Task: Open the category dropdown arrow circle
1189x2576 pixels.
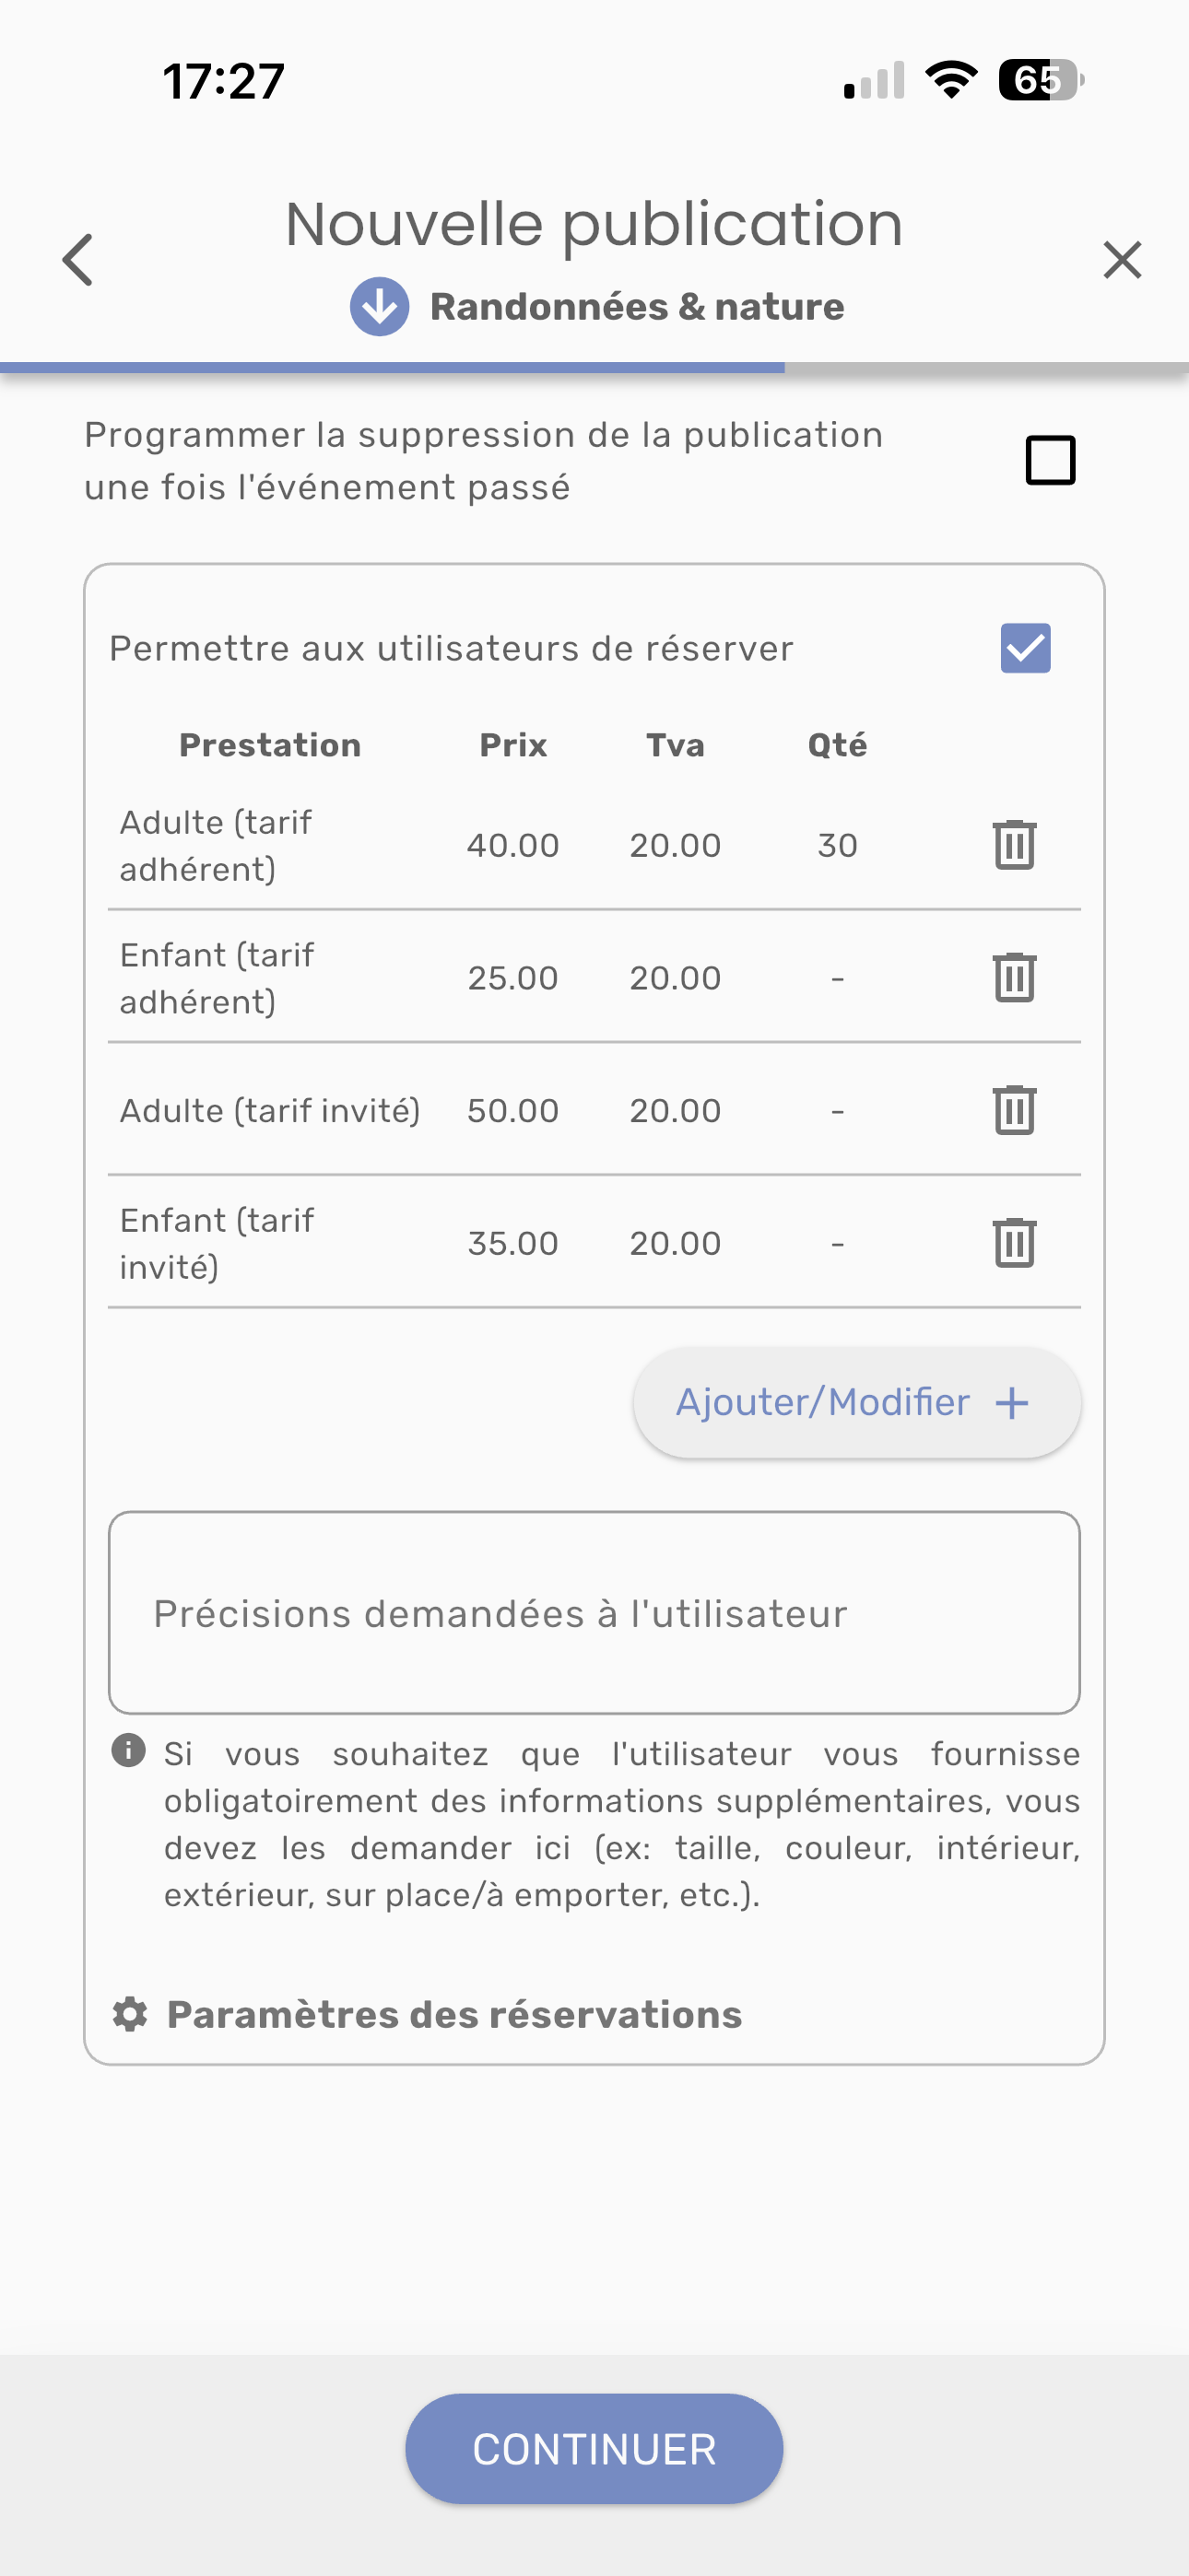Action: (380, 307)
